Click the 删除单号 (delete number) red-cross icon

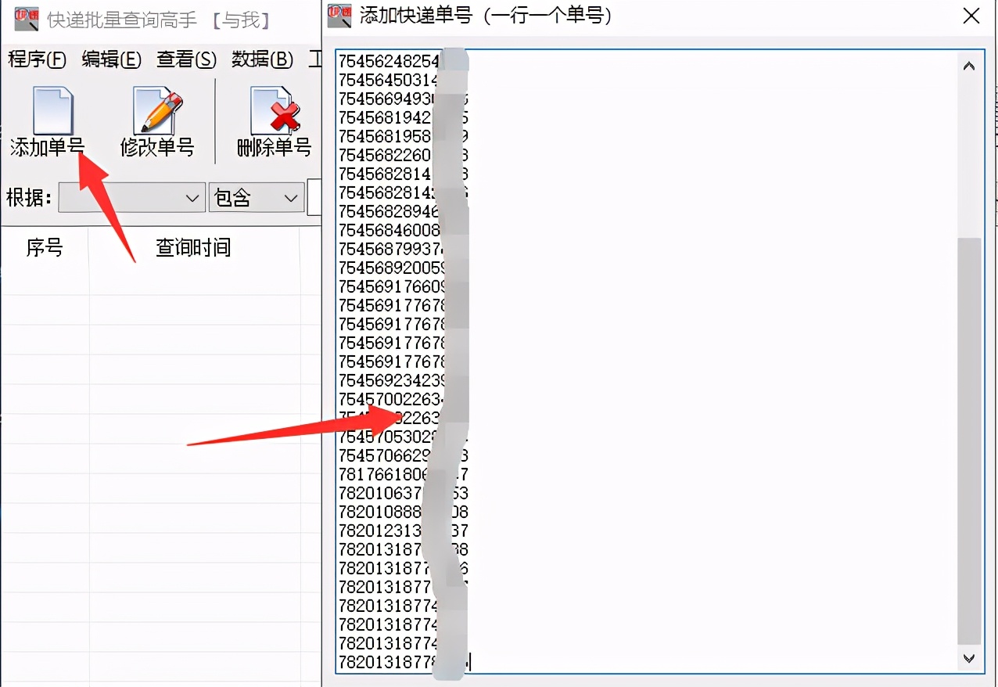pyautogui.click(x=270, y=121)
